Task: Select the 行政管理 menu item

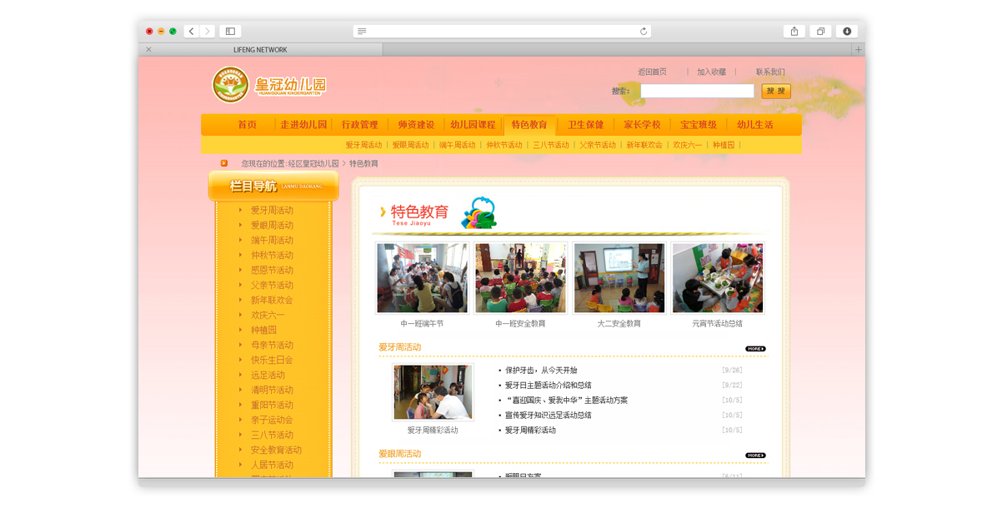Action: pyautogui.click(x=360, y=124)
